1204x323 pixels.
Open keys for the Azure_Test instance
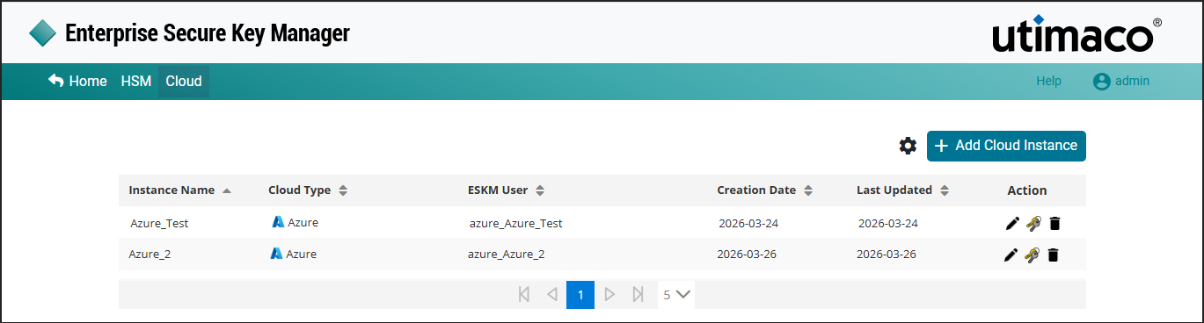coord(1033,224)
